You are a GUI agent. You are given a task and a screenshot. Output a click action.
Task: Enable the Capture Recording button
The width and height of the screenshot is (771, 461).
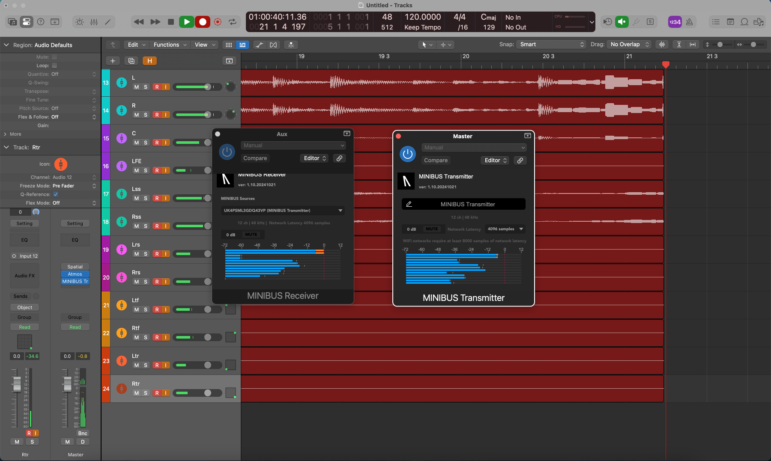coord(218,22)
